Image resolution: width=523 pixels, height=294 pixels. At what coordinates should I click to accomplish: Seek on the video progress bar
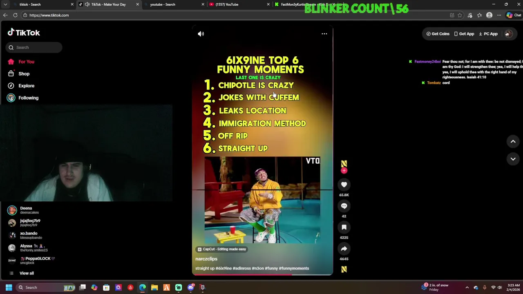[x=262, y=275]
